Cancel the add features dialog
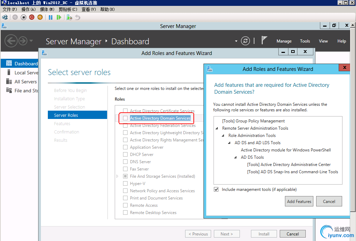356x241 pixels. (329, 201)
